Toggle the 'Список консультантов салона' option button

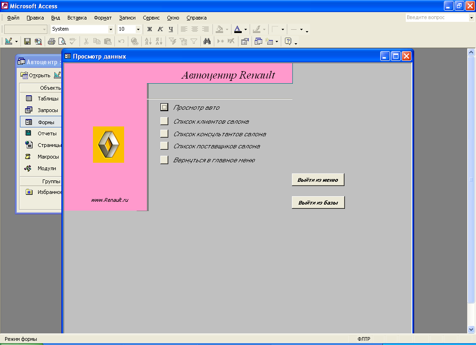164,133
